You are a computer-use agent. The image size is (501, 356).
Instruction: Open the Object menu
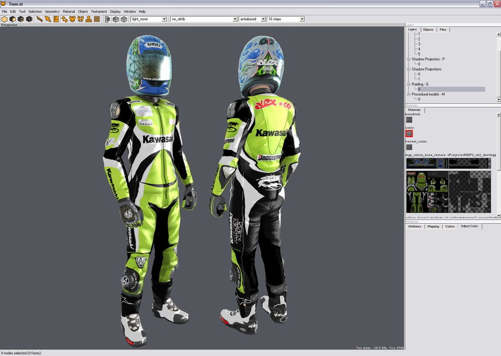point(83,12)
